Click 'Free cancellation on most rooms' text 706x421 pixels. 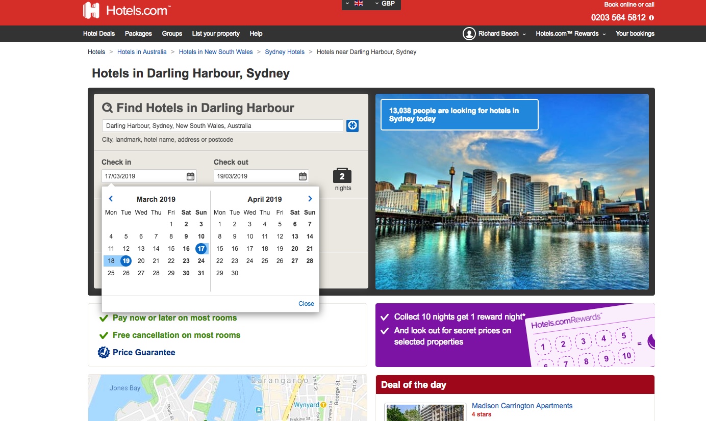pos(176,335)
